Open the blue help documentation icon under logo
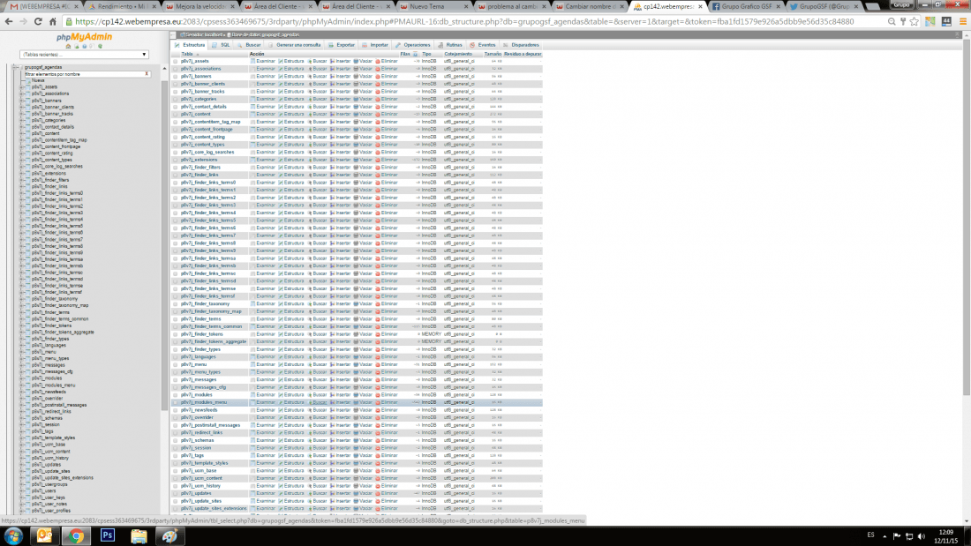The height and width of the screenshot is (546, 971). 84,47
